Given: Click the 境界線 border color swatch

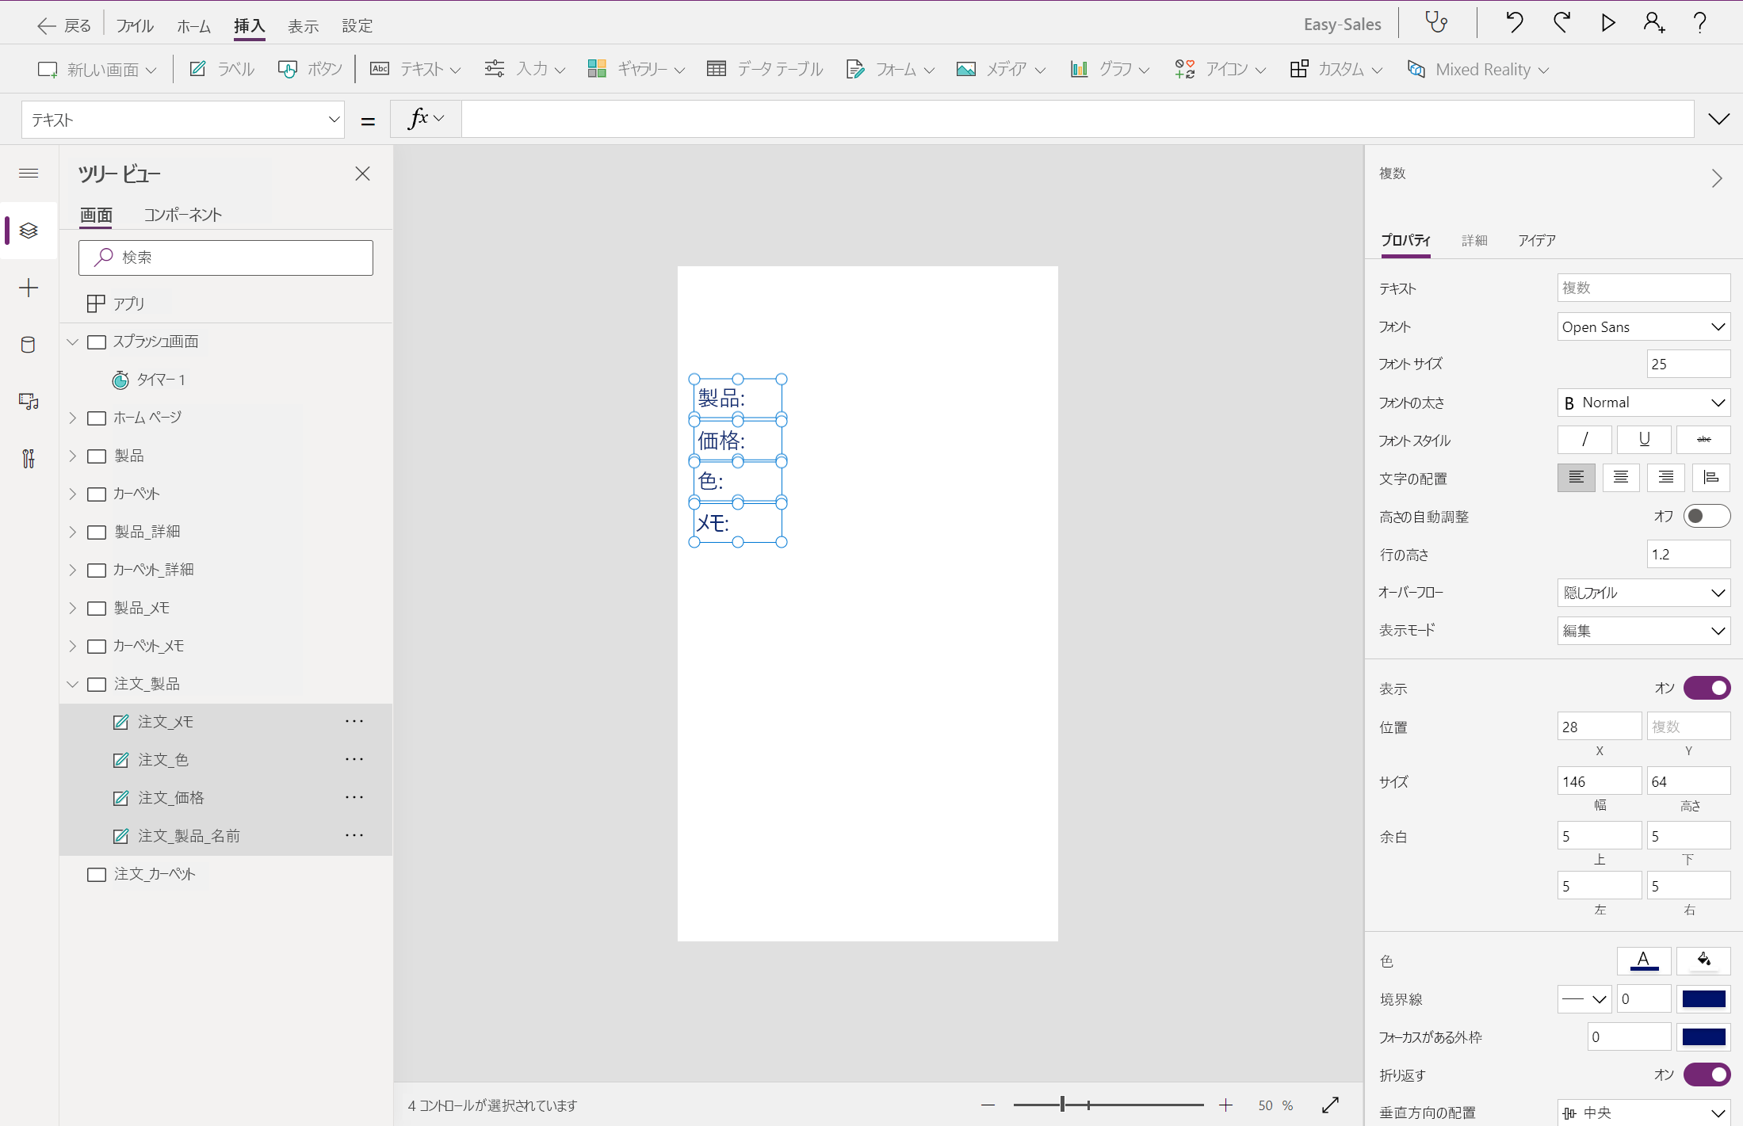Looking at the screenshot, I should [x=1703, y=998].
